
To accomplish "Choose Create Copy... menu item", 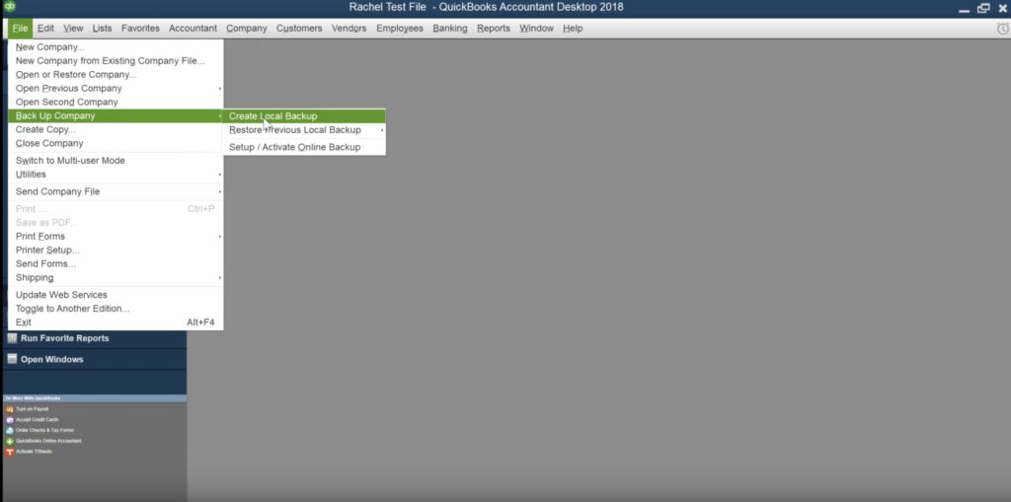I will (116, 129).
